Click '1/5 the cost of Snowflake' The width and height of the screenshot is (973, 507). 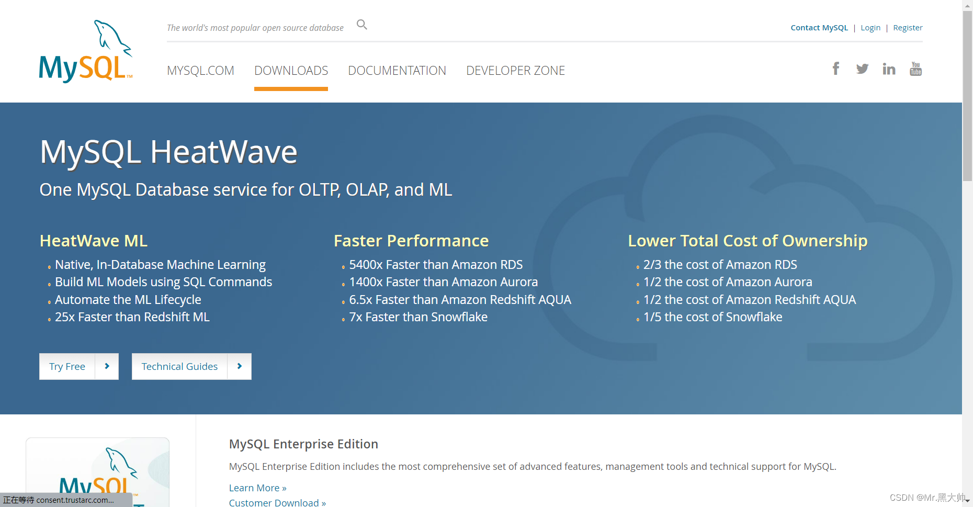point(712,317)
